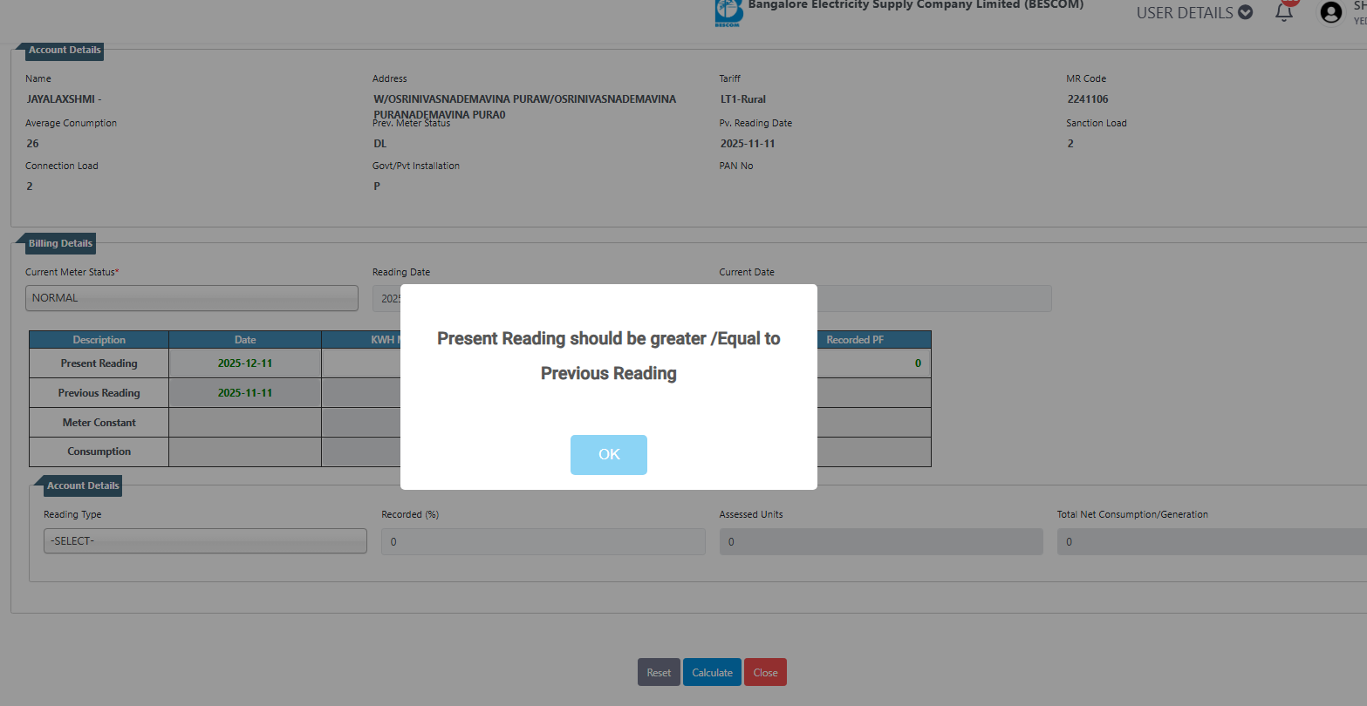The image size is (1367, 706).
Task: Open the Reading Type dropdown
Action: click(205, 541)
